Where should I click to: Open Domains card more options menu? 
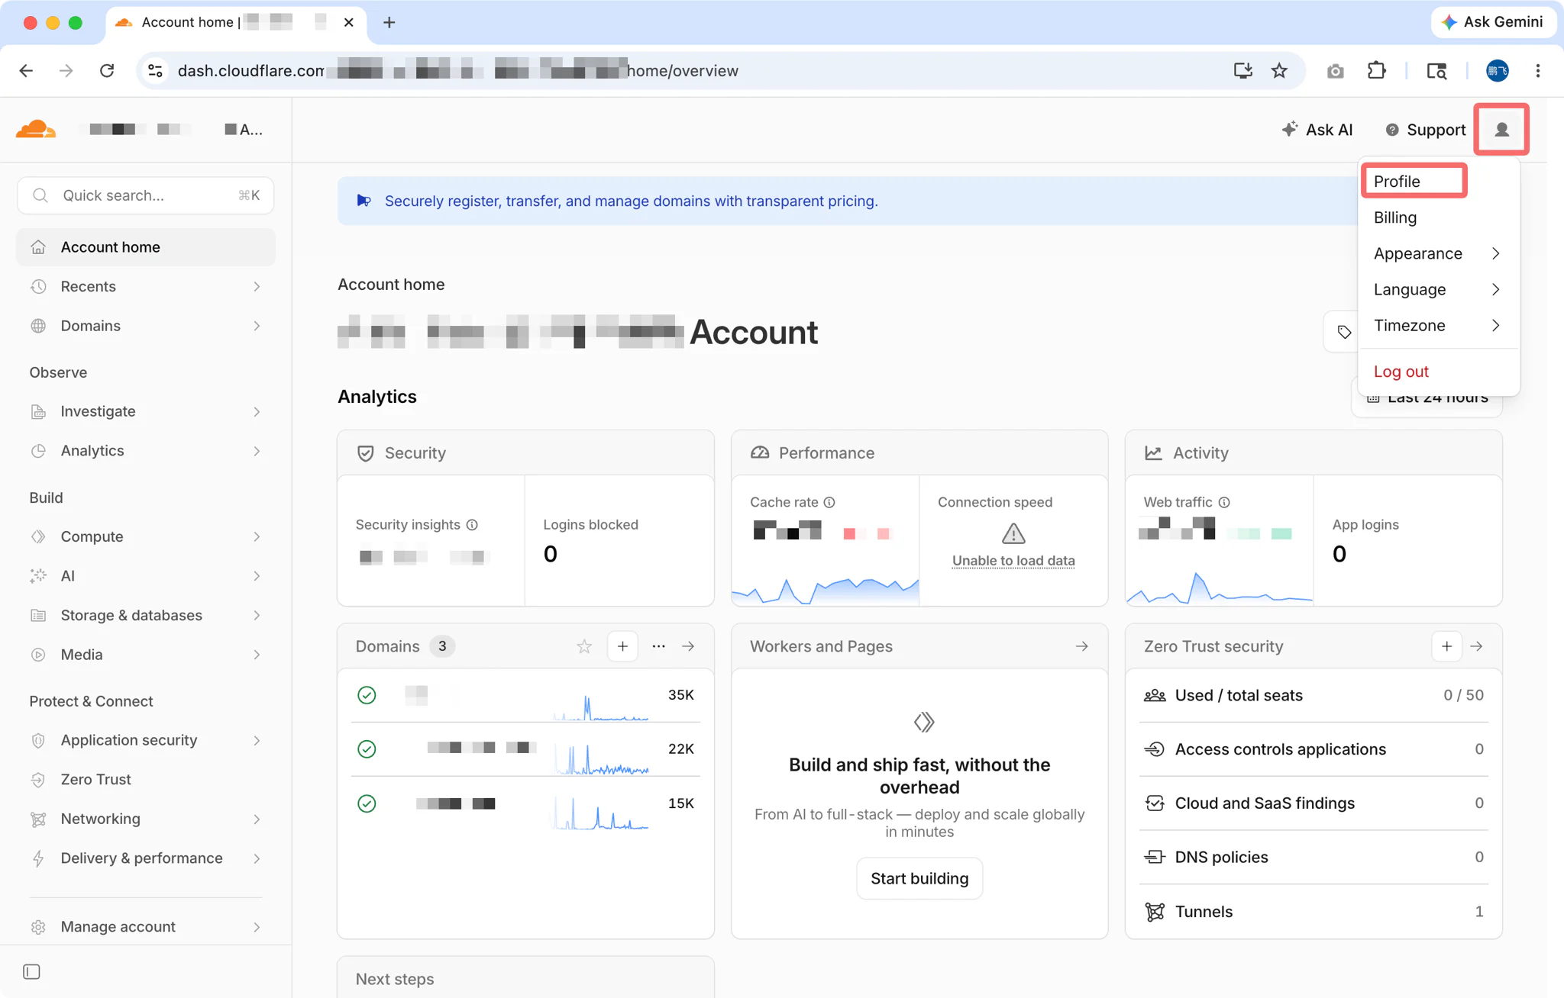[658, 646]
